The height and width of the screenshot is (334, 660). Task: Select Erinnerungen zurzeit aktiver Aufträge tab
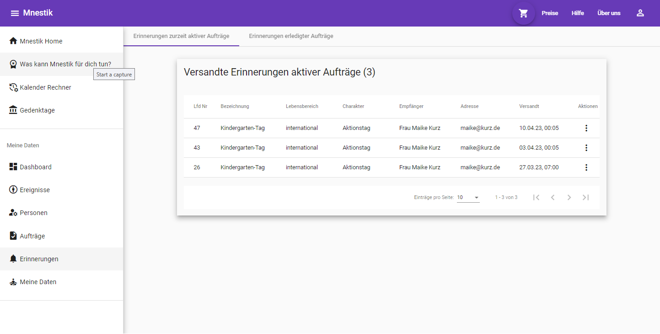pyautogui.click(x=181, y=36)
